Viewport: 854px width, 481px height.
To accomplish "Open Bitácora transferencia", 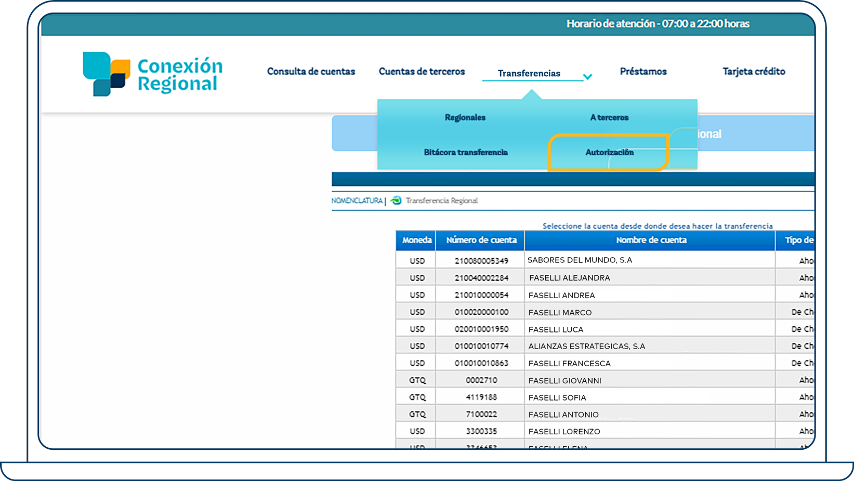I will [x=466, y=152].
